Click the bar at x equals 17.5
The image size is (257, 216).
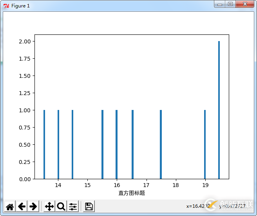(x=161, y=144)
